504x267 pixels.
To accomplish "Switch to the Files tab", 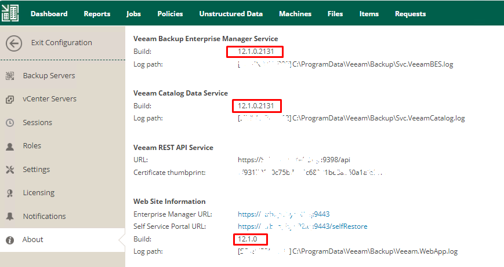I will [335, 14].
